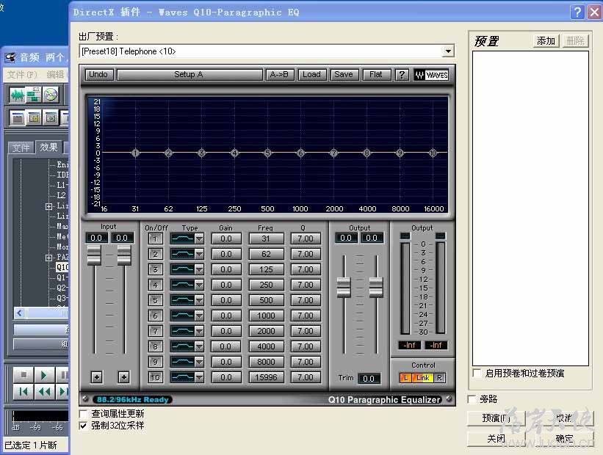Open band 10 filter type dropdown
This screenshot has width=603, height=455.
(199, 377)
